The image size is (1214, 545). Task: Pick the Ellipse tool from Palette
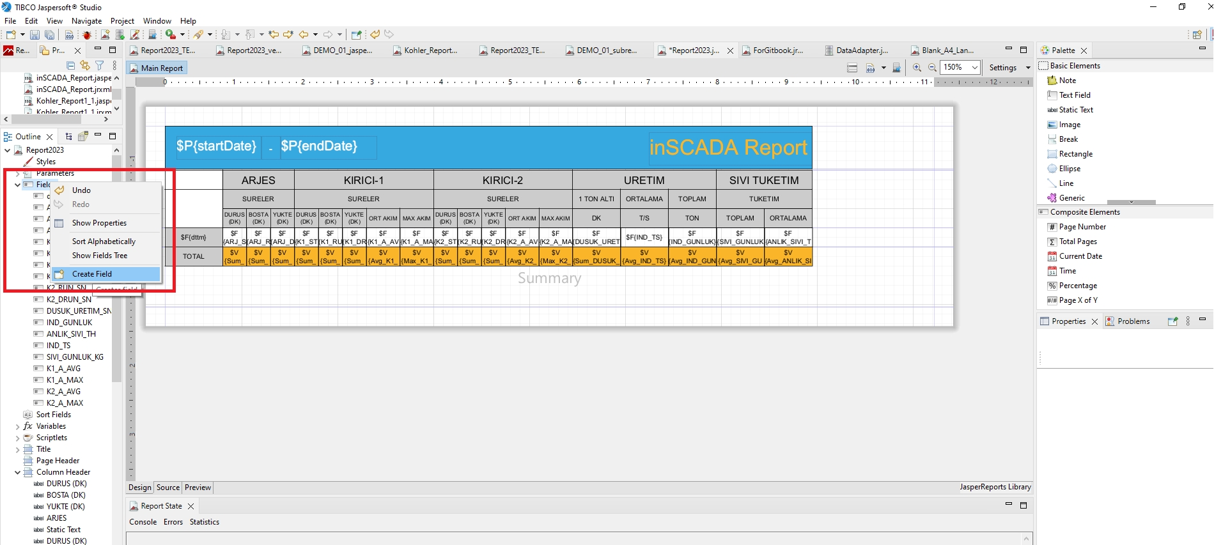1069,169
